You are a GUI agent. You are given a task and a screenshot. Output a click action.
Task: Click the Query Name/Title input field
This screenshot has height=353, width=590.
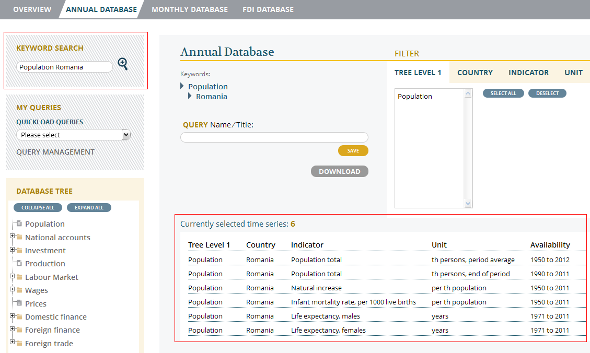274,137
